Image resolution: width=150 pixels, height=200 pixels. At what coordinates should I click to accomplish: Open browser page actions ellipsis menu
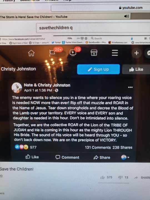78,38
